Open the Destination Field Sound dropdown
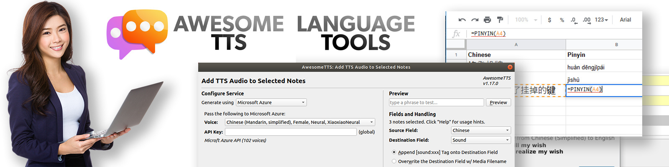The height and width of the screenshot is (167, 669). tap(480, 140)
